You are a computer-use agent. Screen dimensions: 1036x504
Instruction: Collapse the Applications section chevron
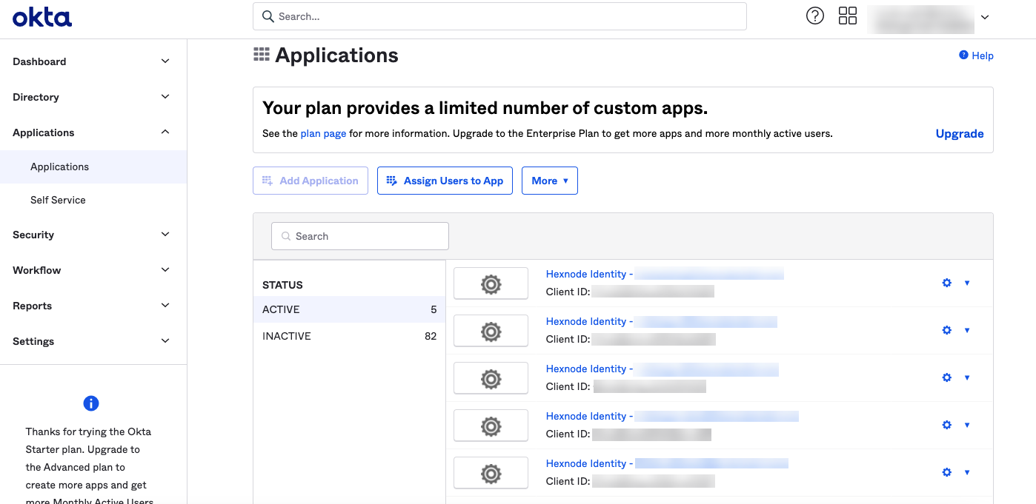(x=165, y=132)
